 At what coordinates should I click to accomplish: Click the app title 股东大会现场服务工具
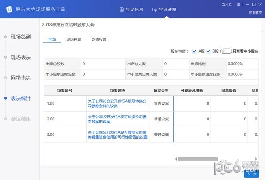41,9
